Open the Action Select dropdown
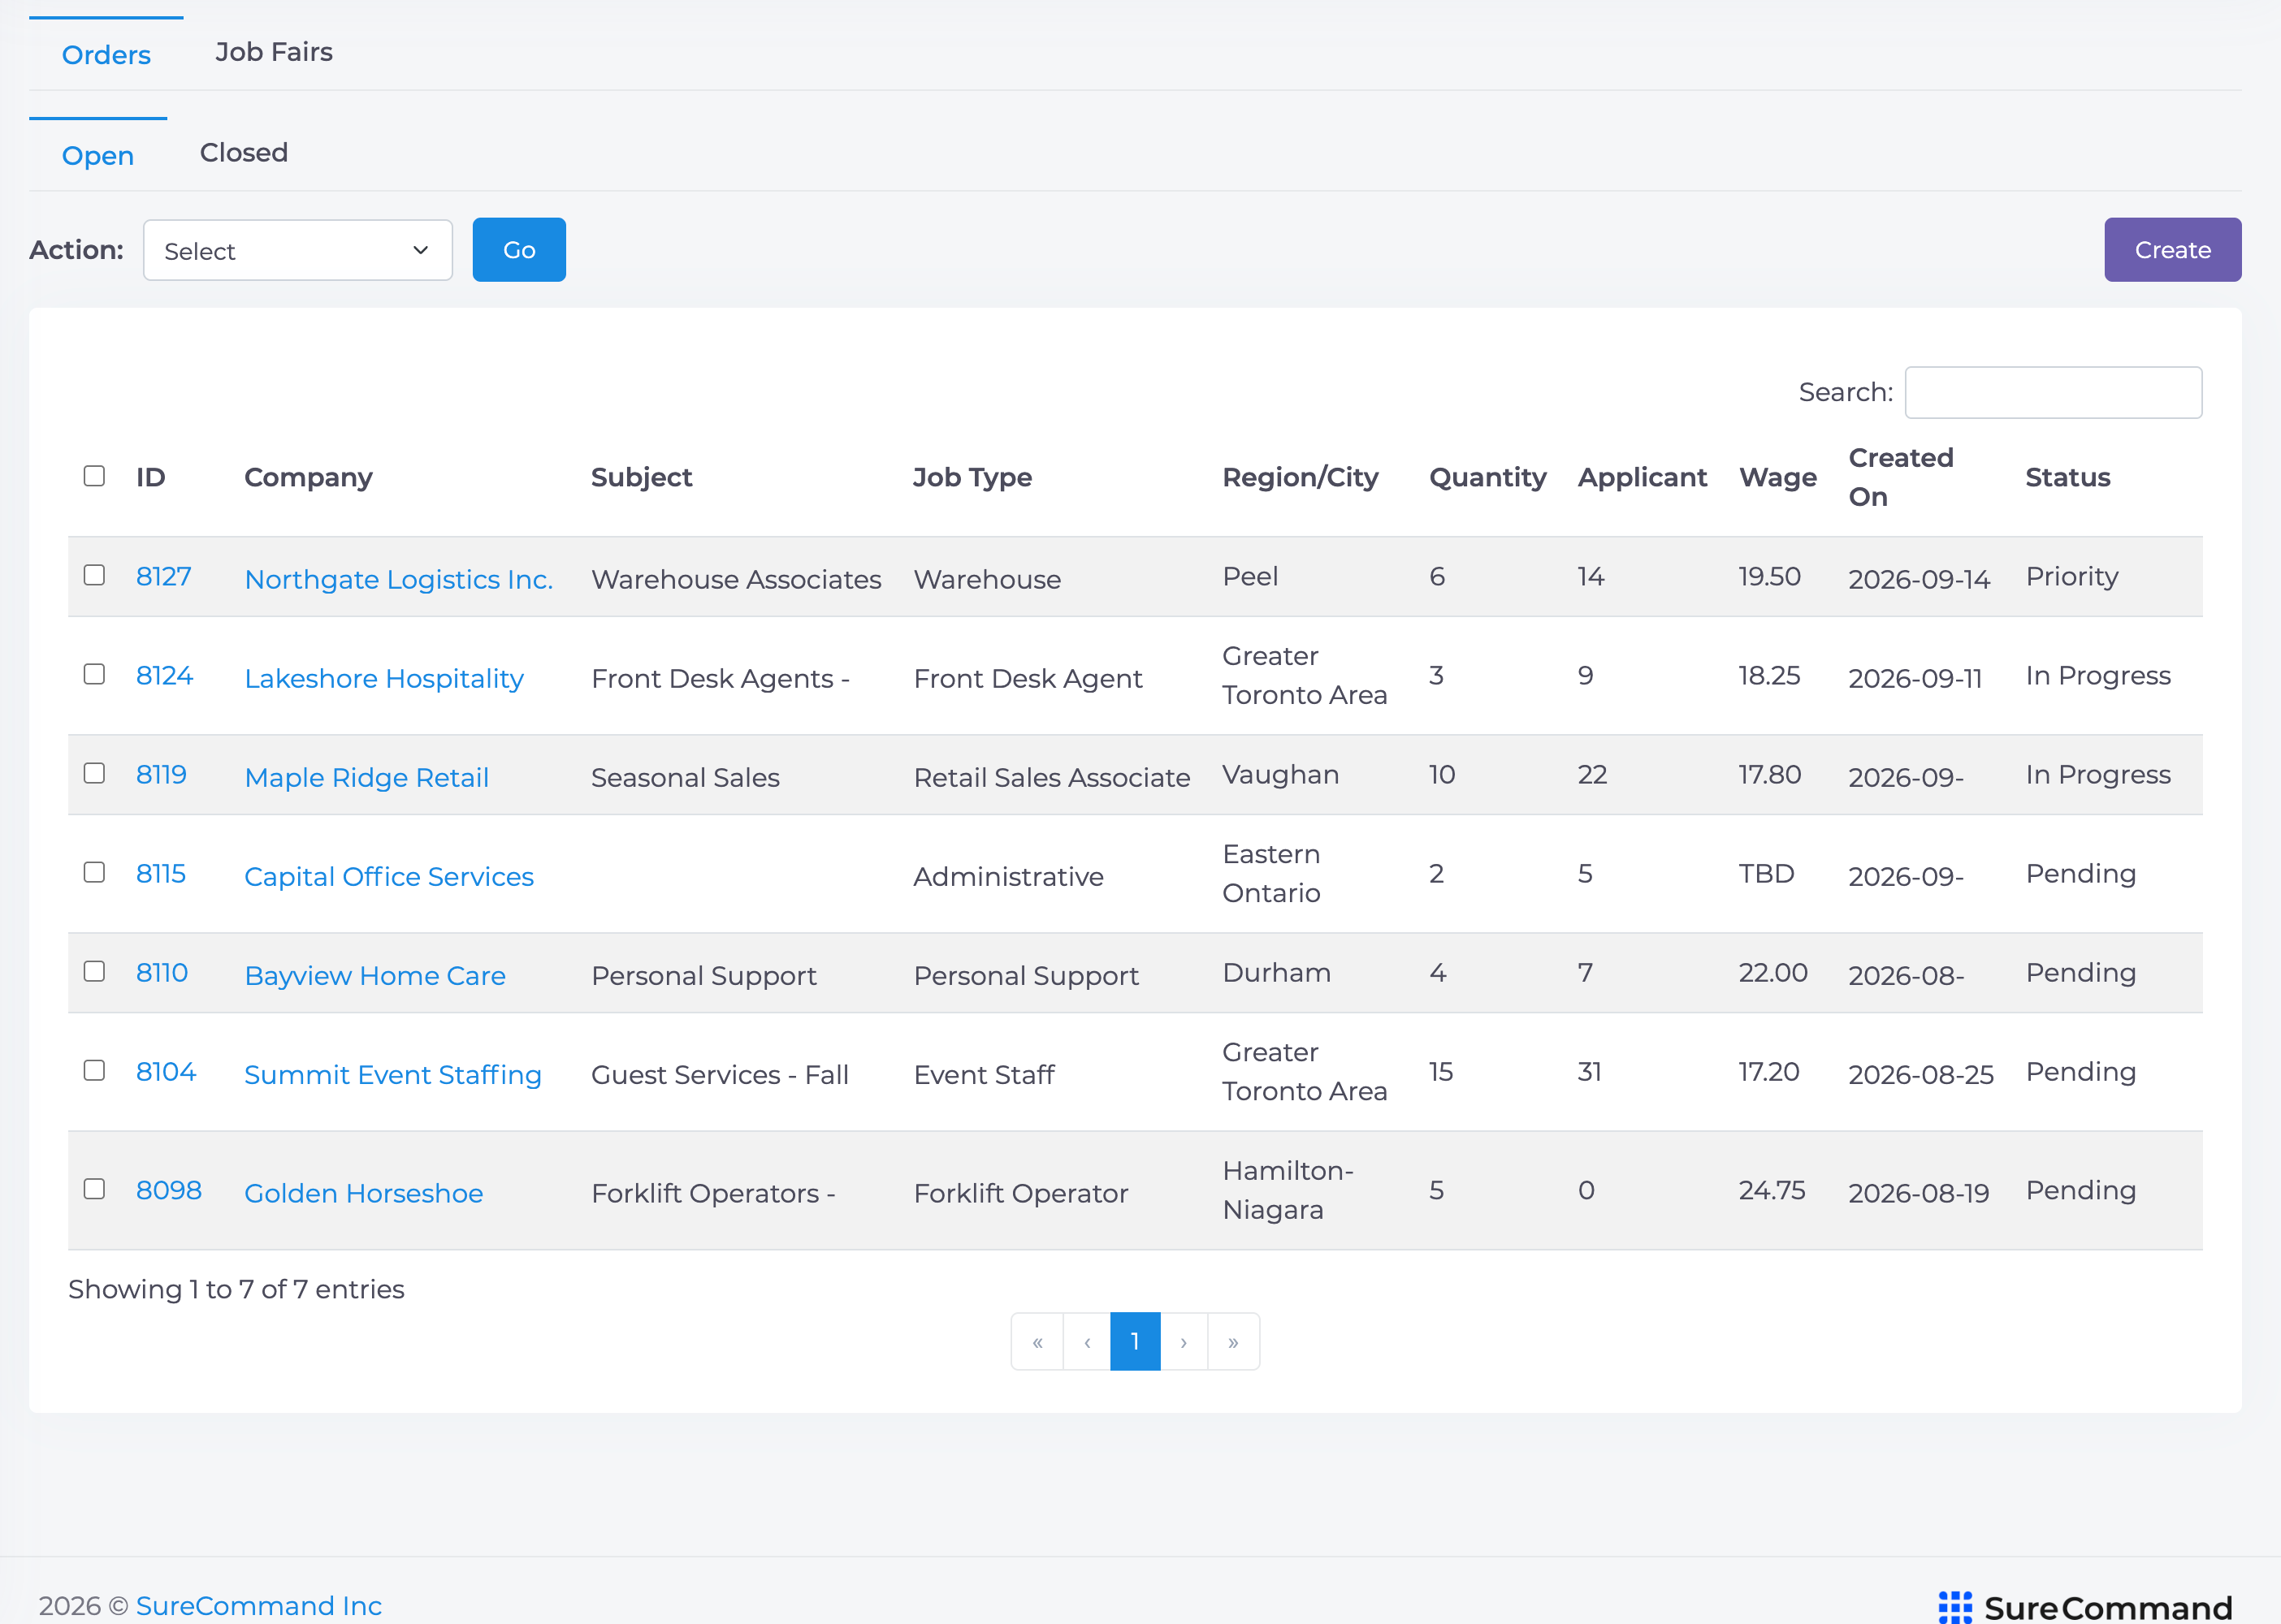Screen dimensions: 2281x1624 point(298,250)
